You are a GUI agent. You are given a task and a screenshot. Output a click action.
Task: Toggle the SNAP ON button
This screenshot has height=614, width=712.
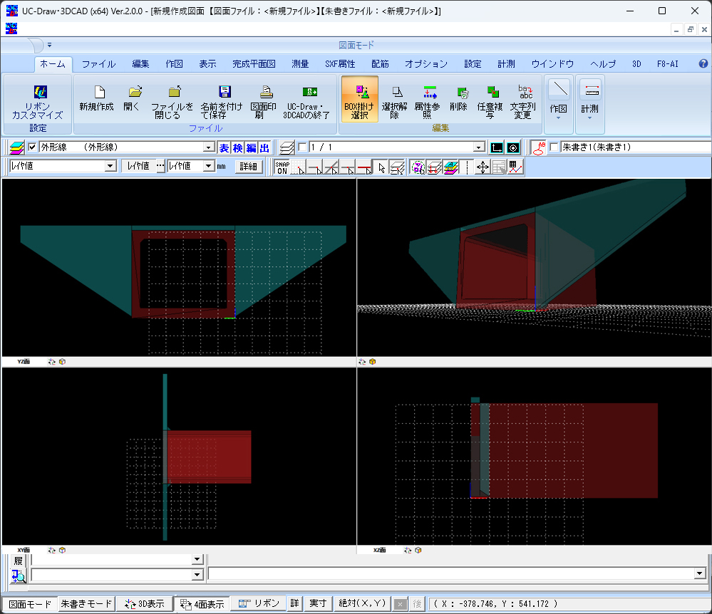[282, 167]
